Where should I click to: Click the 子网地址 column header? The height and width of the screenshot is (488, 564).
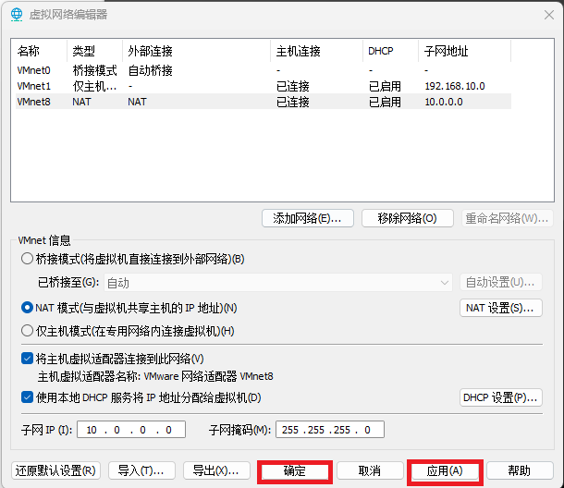465,51
